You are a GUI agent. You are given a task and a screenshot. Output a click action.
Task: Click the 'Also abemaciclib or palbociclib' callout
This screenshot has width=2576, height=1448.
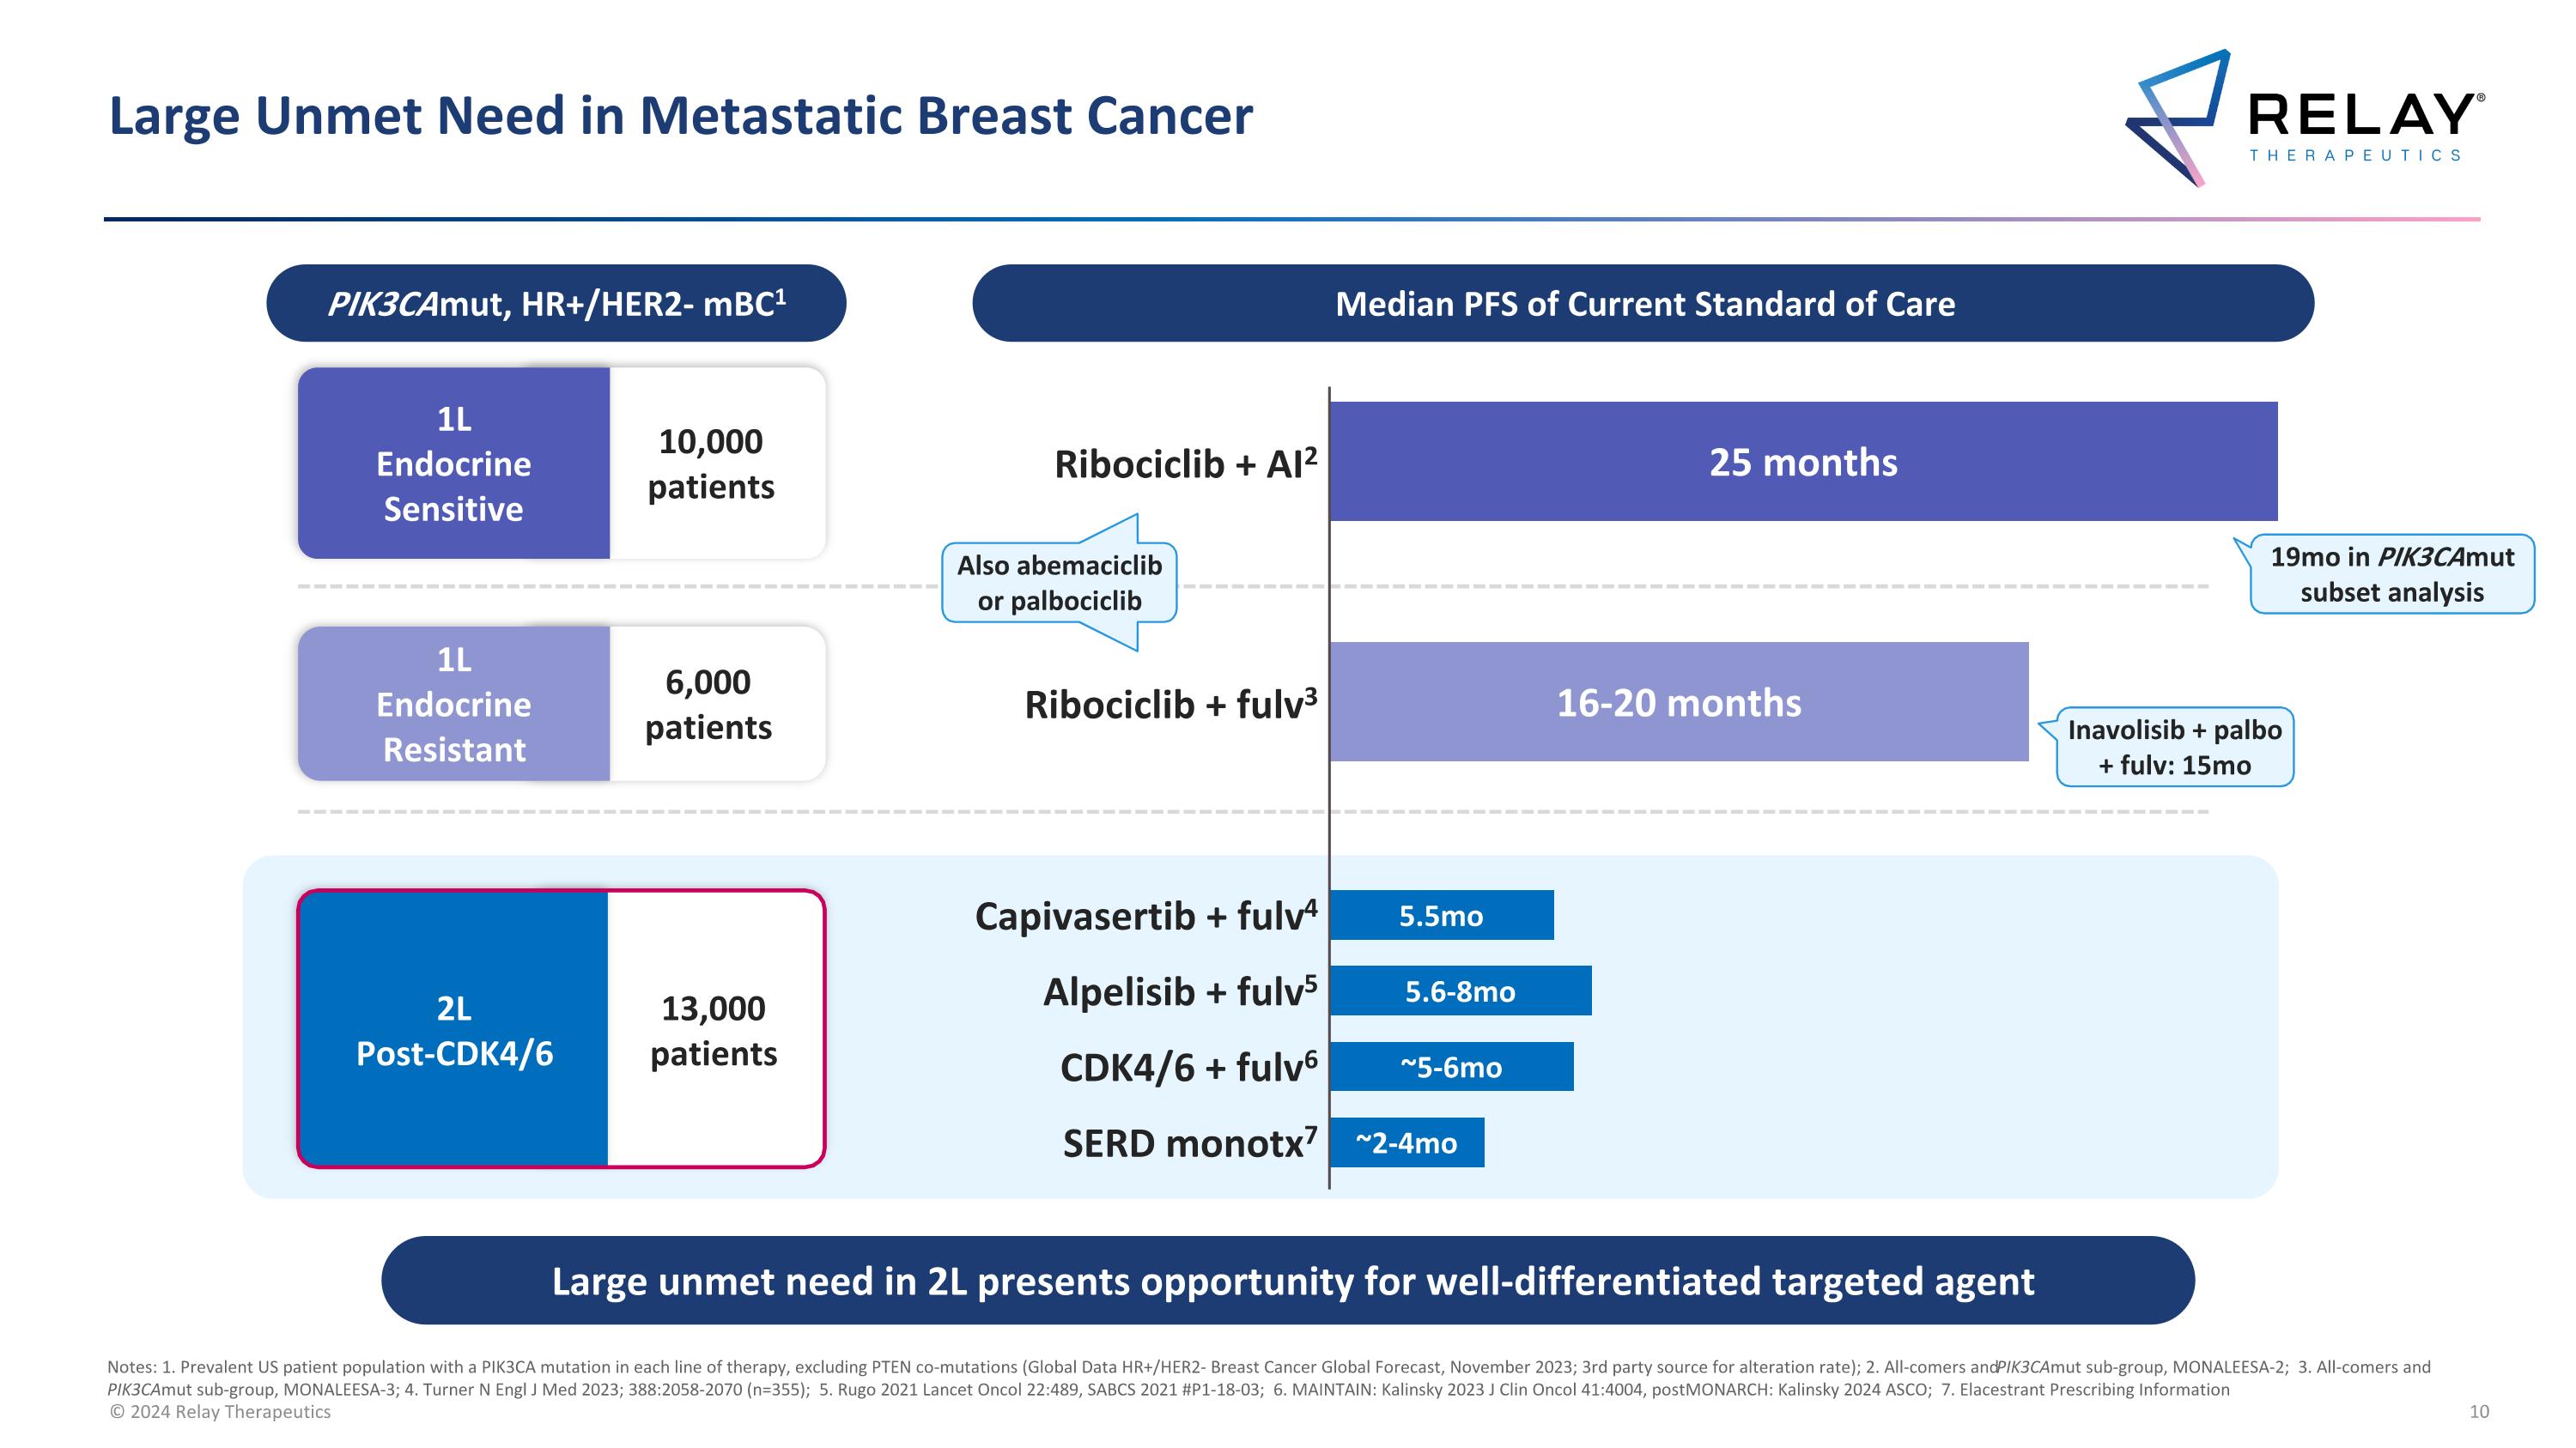click(1059, 584)
